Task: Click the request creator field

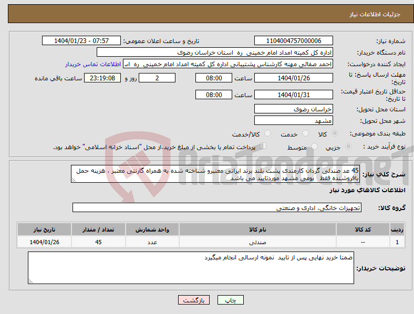Action: coord(228,64)
